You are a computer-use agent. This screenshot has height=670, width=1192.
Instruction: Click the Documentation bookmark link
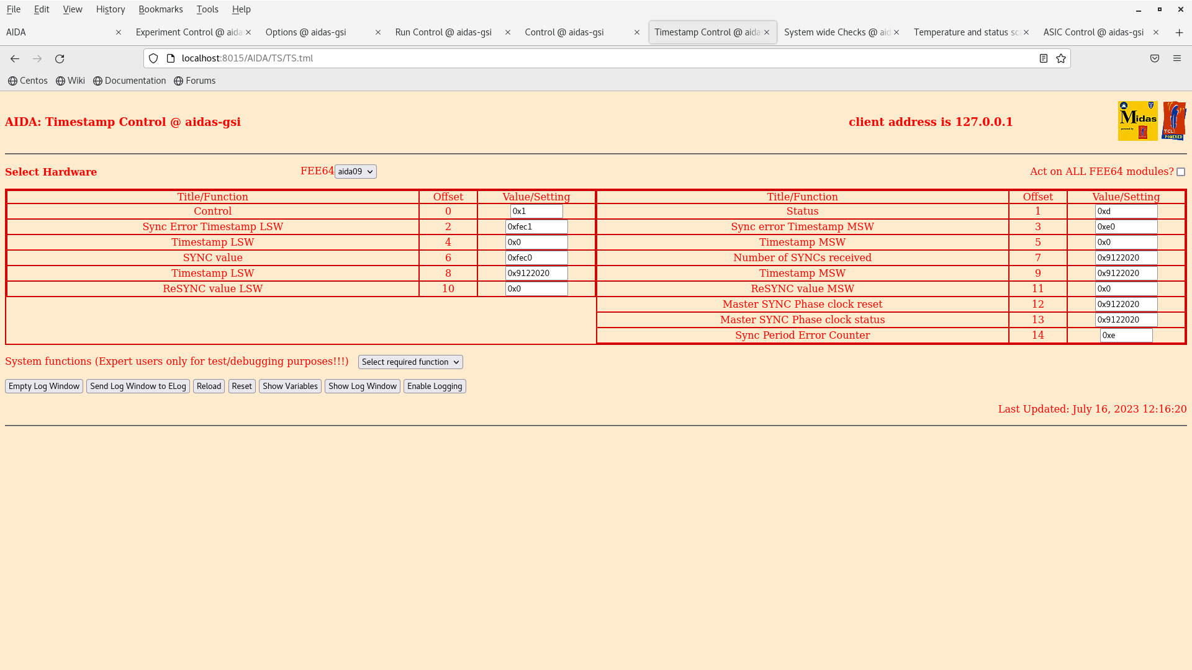click(x=129, y=81)
